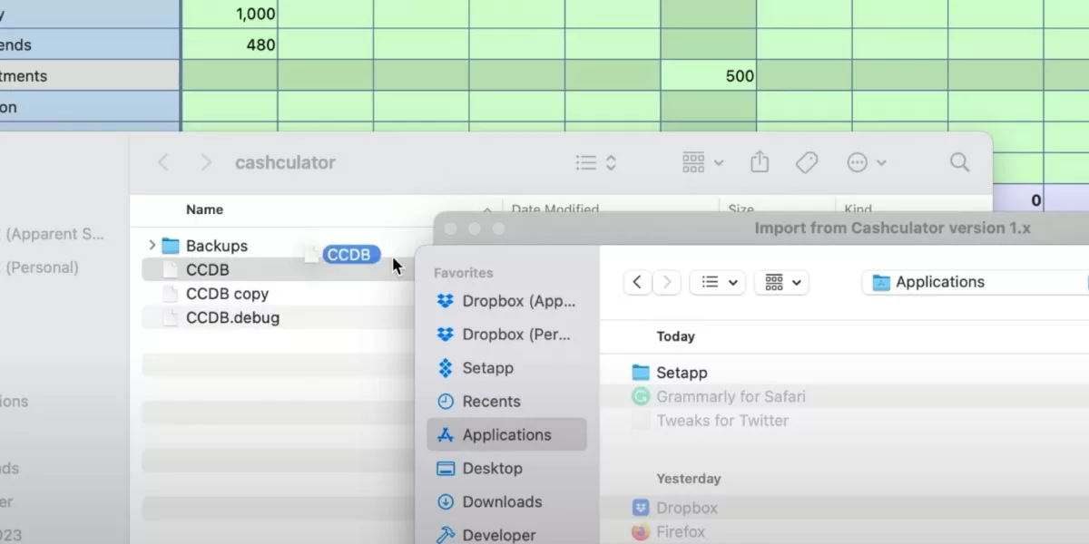This screenshot has height=544, width=1089.
Task: Open the Applications location pop-up in dialog
Action: click(x=976, y=282)
